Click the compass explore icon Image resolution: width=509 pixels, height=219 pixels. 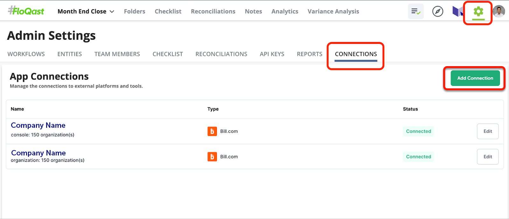pos(438,11)
